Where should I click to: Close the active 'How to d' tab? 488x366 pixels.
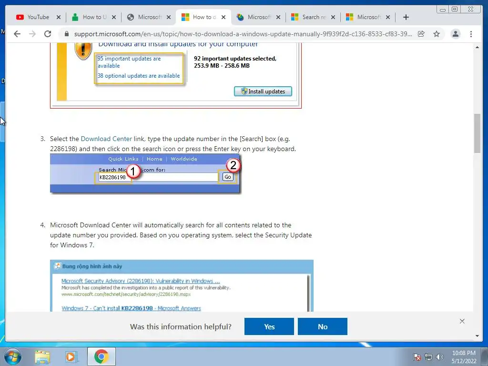tap(224, 17)
